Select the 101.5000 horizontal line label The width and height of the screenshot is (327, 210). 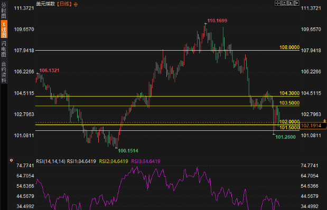(x=289, y=128)
